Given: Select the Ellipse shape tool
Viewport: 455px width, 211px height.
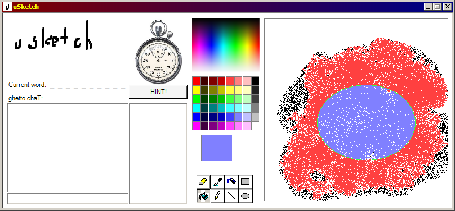Looking at the screenshot, I should click(x=245, y=196).
